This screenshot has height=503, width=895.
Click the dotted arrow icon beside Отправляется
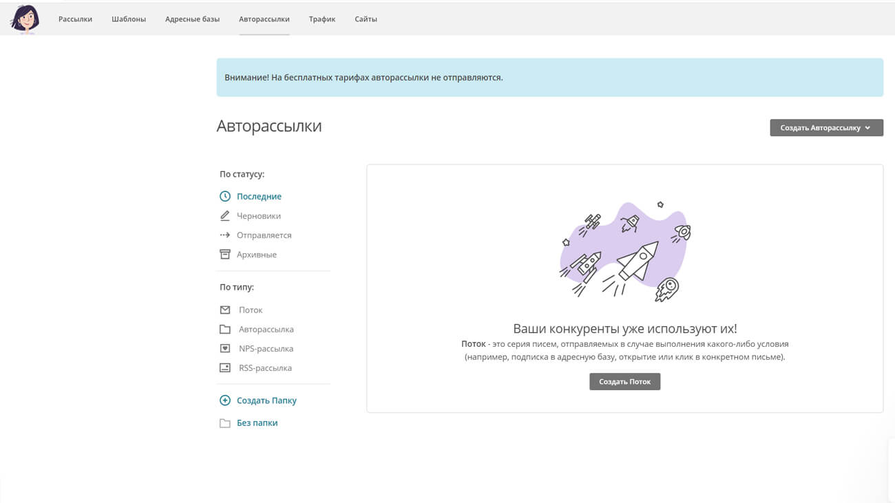point(224,235)
